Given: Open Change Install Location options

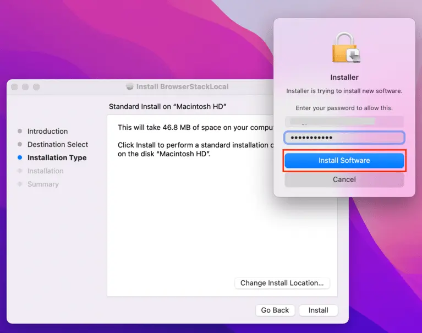Looking at the screenshot, I should [282, 283].
